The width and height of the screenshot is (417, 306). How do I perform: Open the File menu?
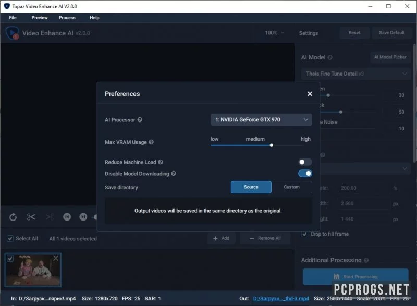point(13,18)
